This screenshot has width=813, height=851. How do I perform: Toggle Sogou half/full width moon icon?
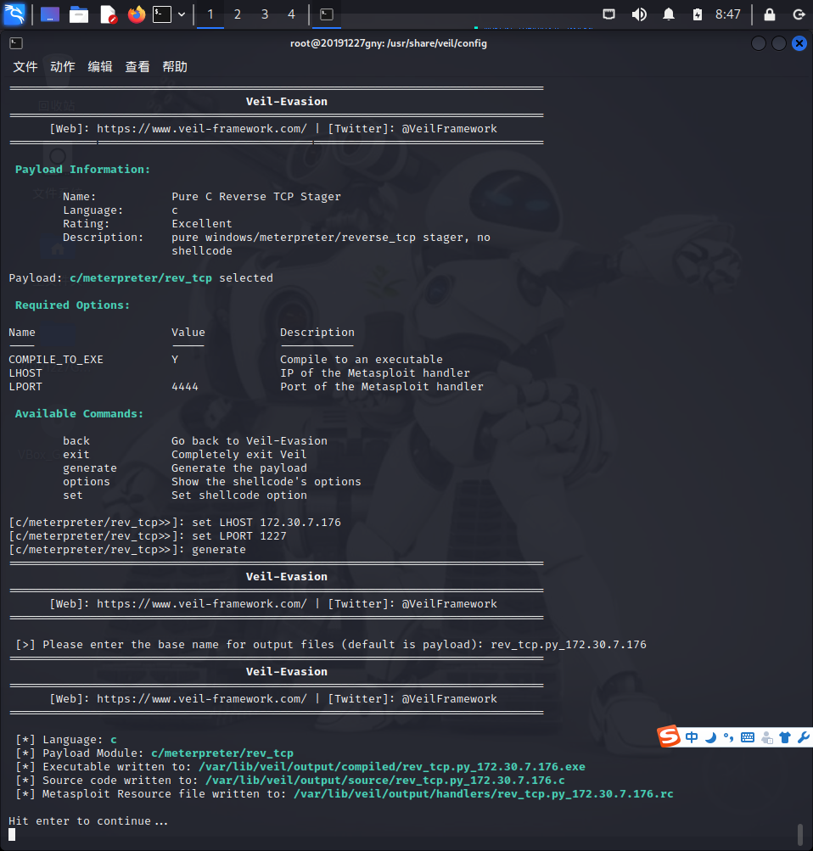click(x=710, y=737)
